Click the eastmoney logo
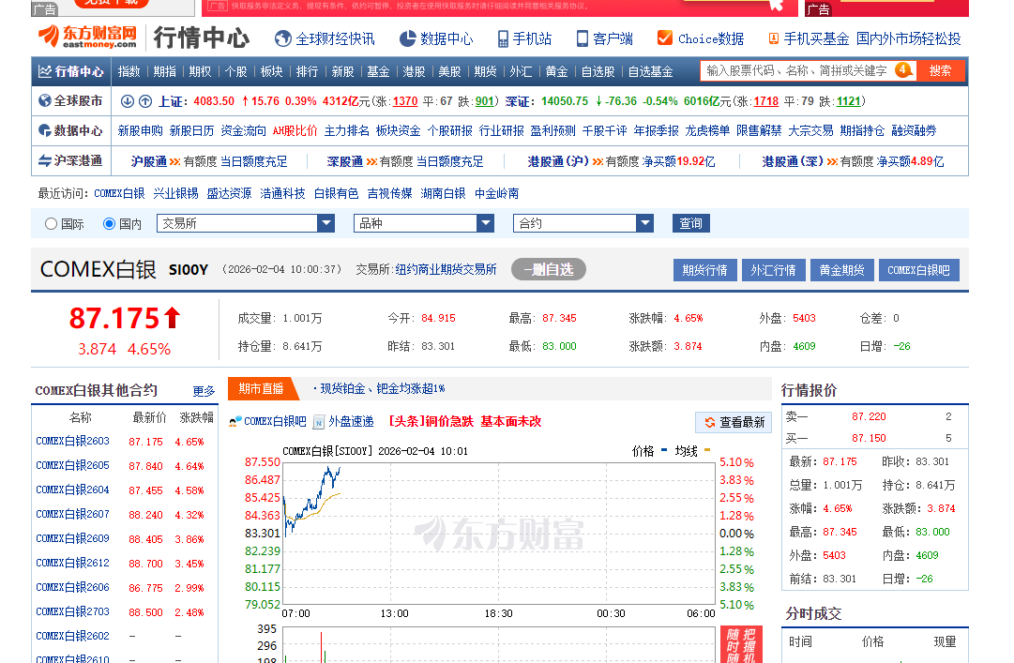 click(87, 37)
